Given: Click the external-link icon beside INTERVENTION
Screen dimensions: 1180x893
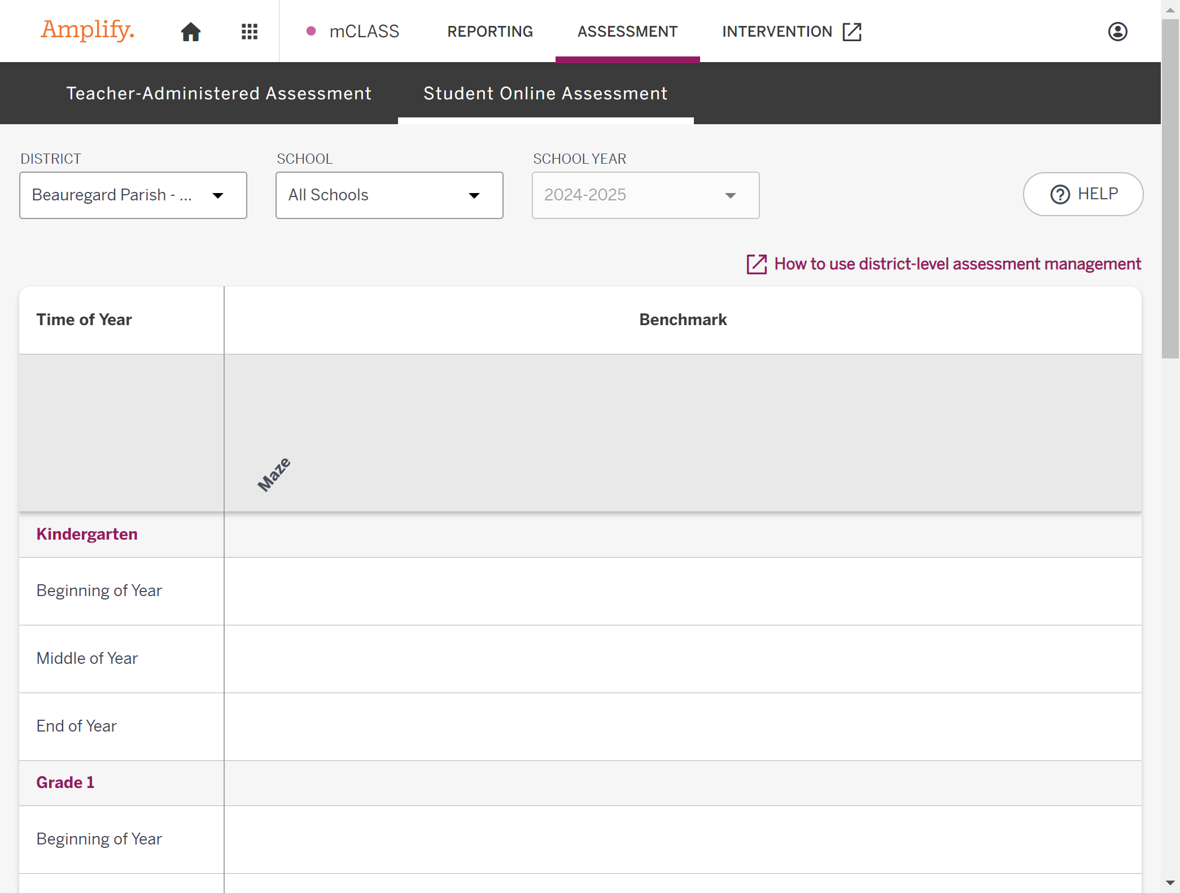Looking at the screenshot, I should tap(852, 32).
